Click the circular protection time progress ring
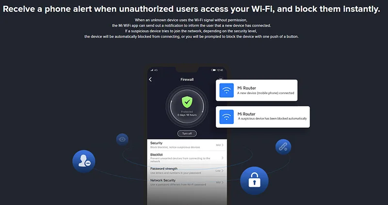The width and height of the screenshot is (388, 205). click(x=187, y=106)
